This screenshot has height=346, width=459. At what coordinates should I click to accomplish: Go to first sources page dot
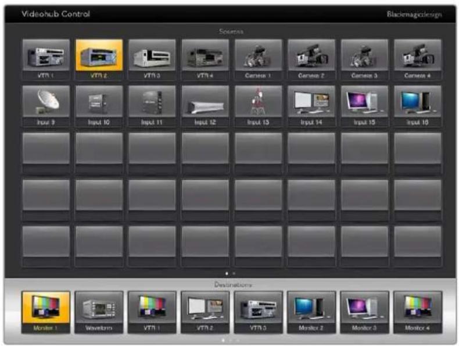tap(227, 273)
